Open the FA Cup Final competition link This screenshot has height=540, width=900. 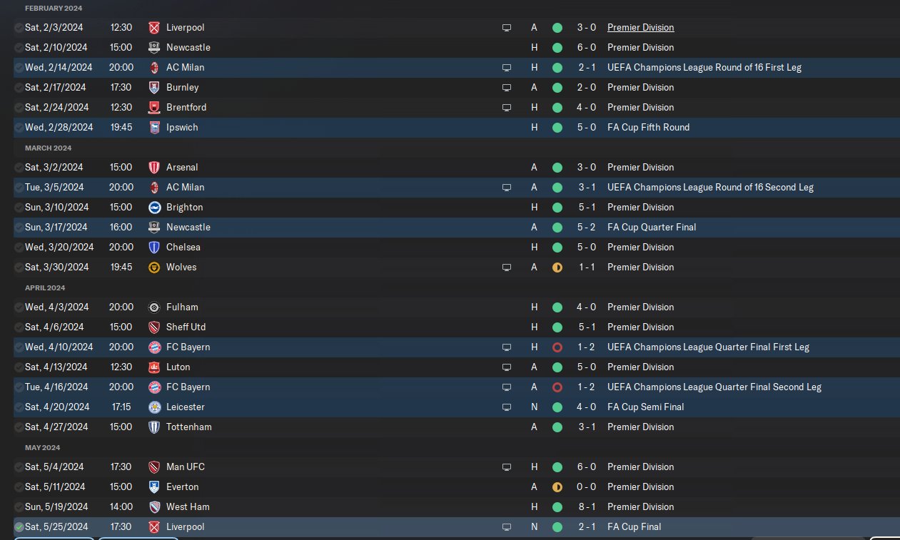click(x=634, y=527)
